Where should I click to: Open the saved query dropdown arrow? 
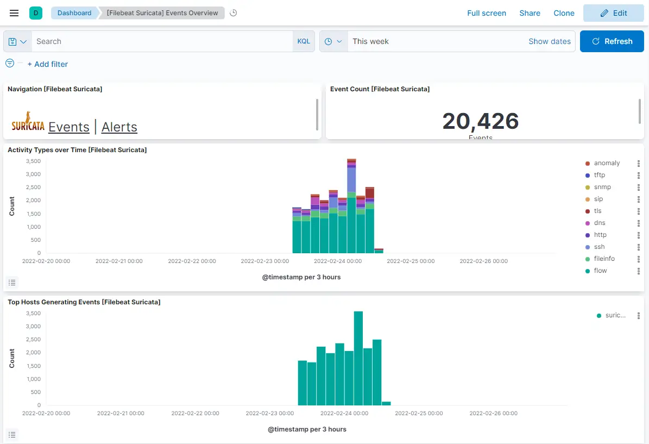[22, 41]
